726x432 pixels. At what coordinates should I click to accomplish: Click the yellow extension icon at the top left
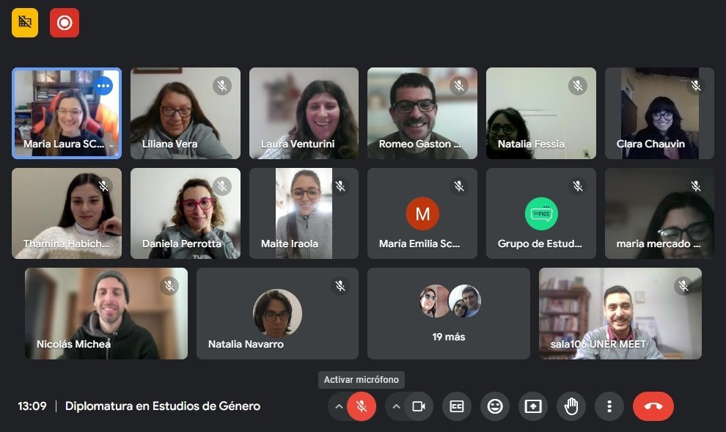tap(25, 23)
